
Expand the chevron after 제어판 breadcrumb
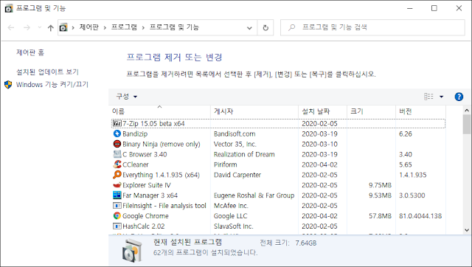pyautogui.click(x=105, y=28)
